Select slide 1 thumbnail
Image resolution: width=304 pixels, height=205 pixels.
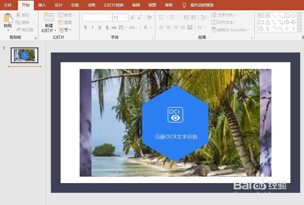pos(25,55)
